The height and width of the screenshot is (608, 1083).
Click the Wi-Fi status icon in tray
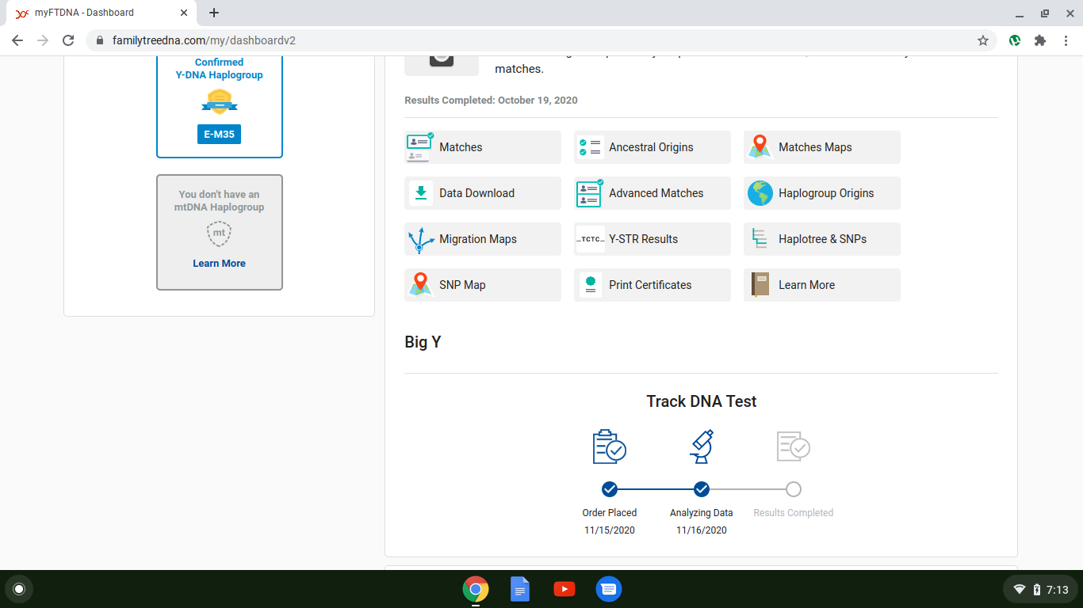pos(1020,590)
